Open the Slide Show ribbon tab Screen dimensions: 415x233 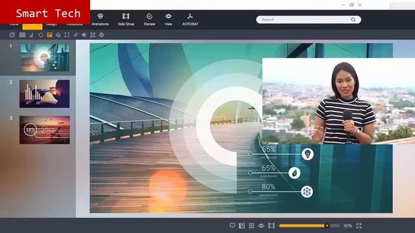coord(126,19)
